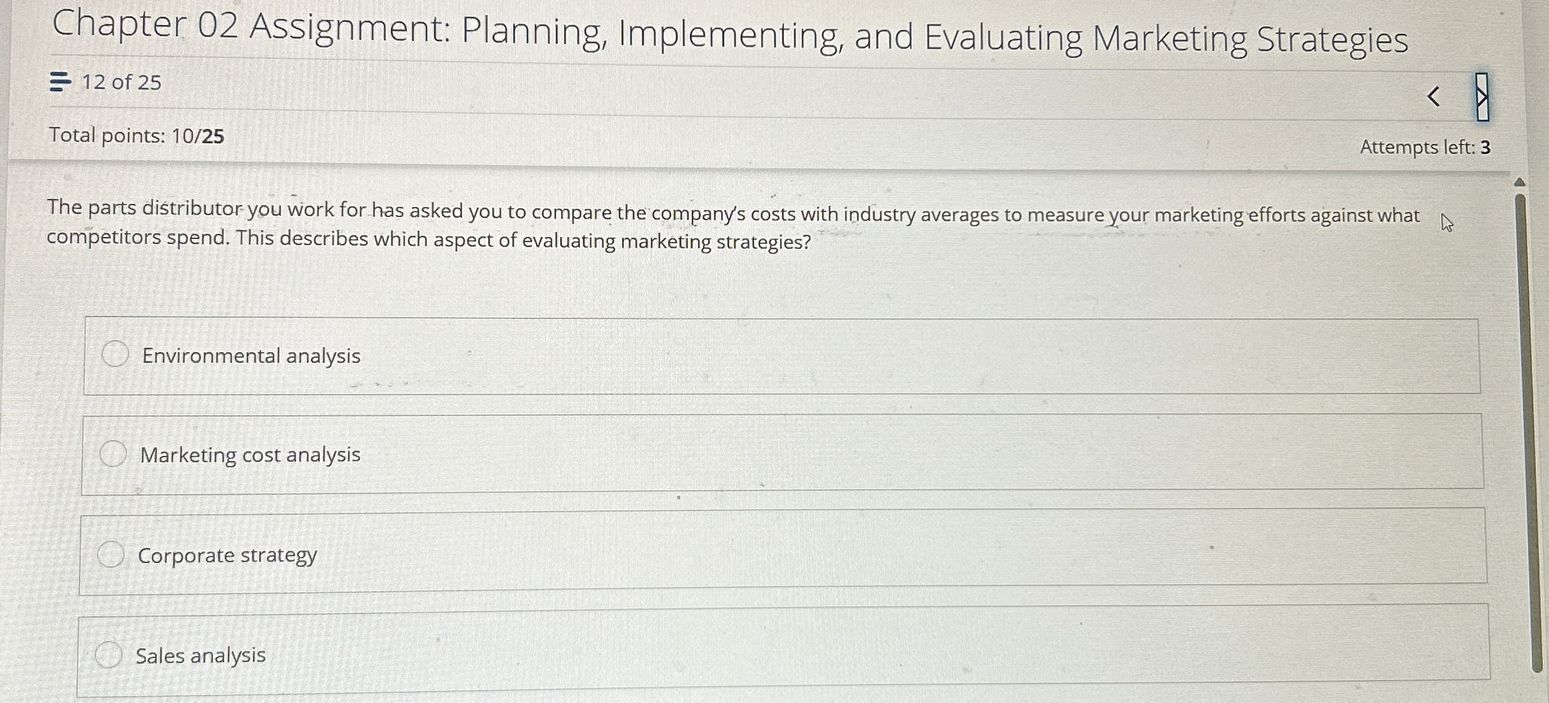Click the '12 of 25' progress label
Screen dimensions: 1549x703
coord(123,82)
